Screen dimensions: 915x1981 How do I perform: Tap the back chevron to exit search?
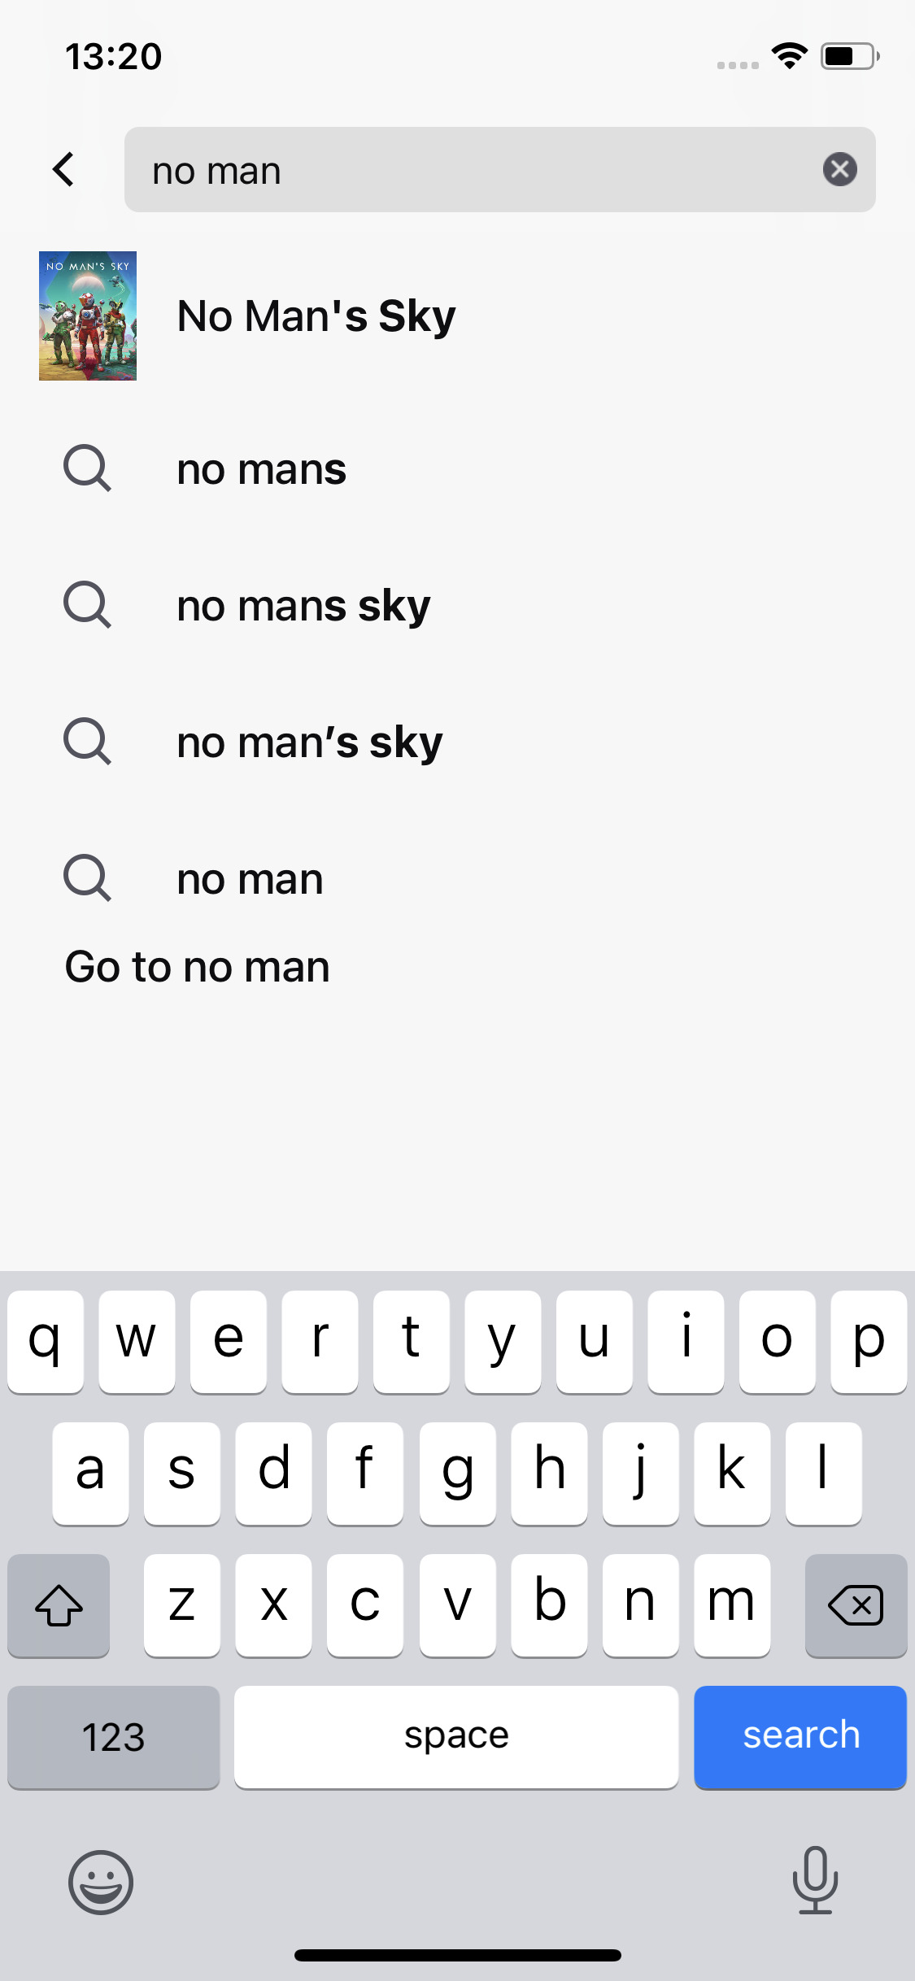(63, 169)
